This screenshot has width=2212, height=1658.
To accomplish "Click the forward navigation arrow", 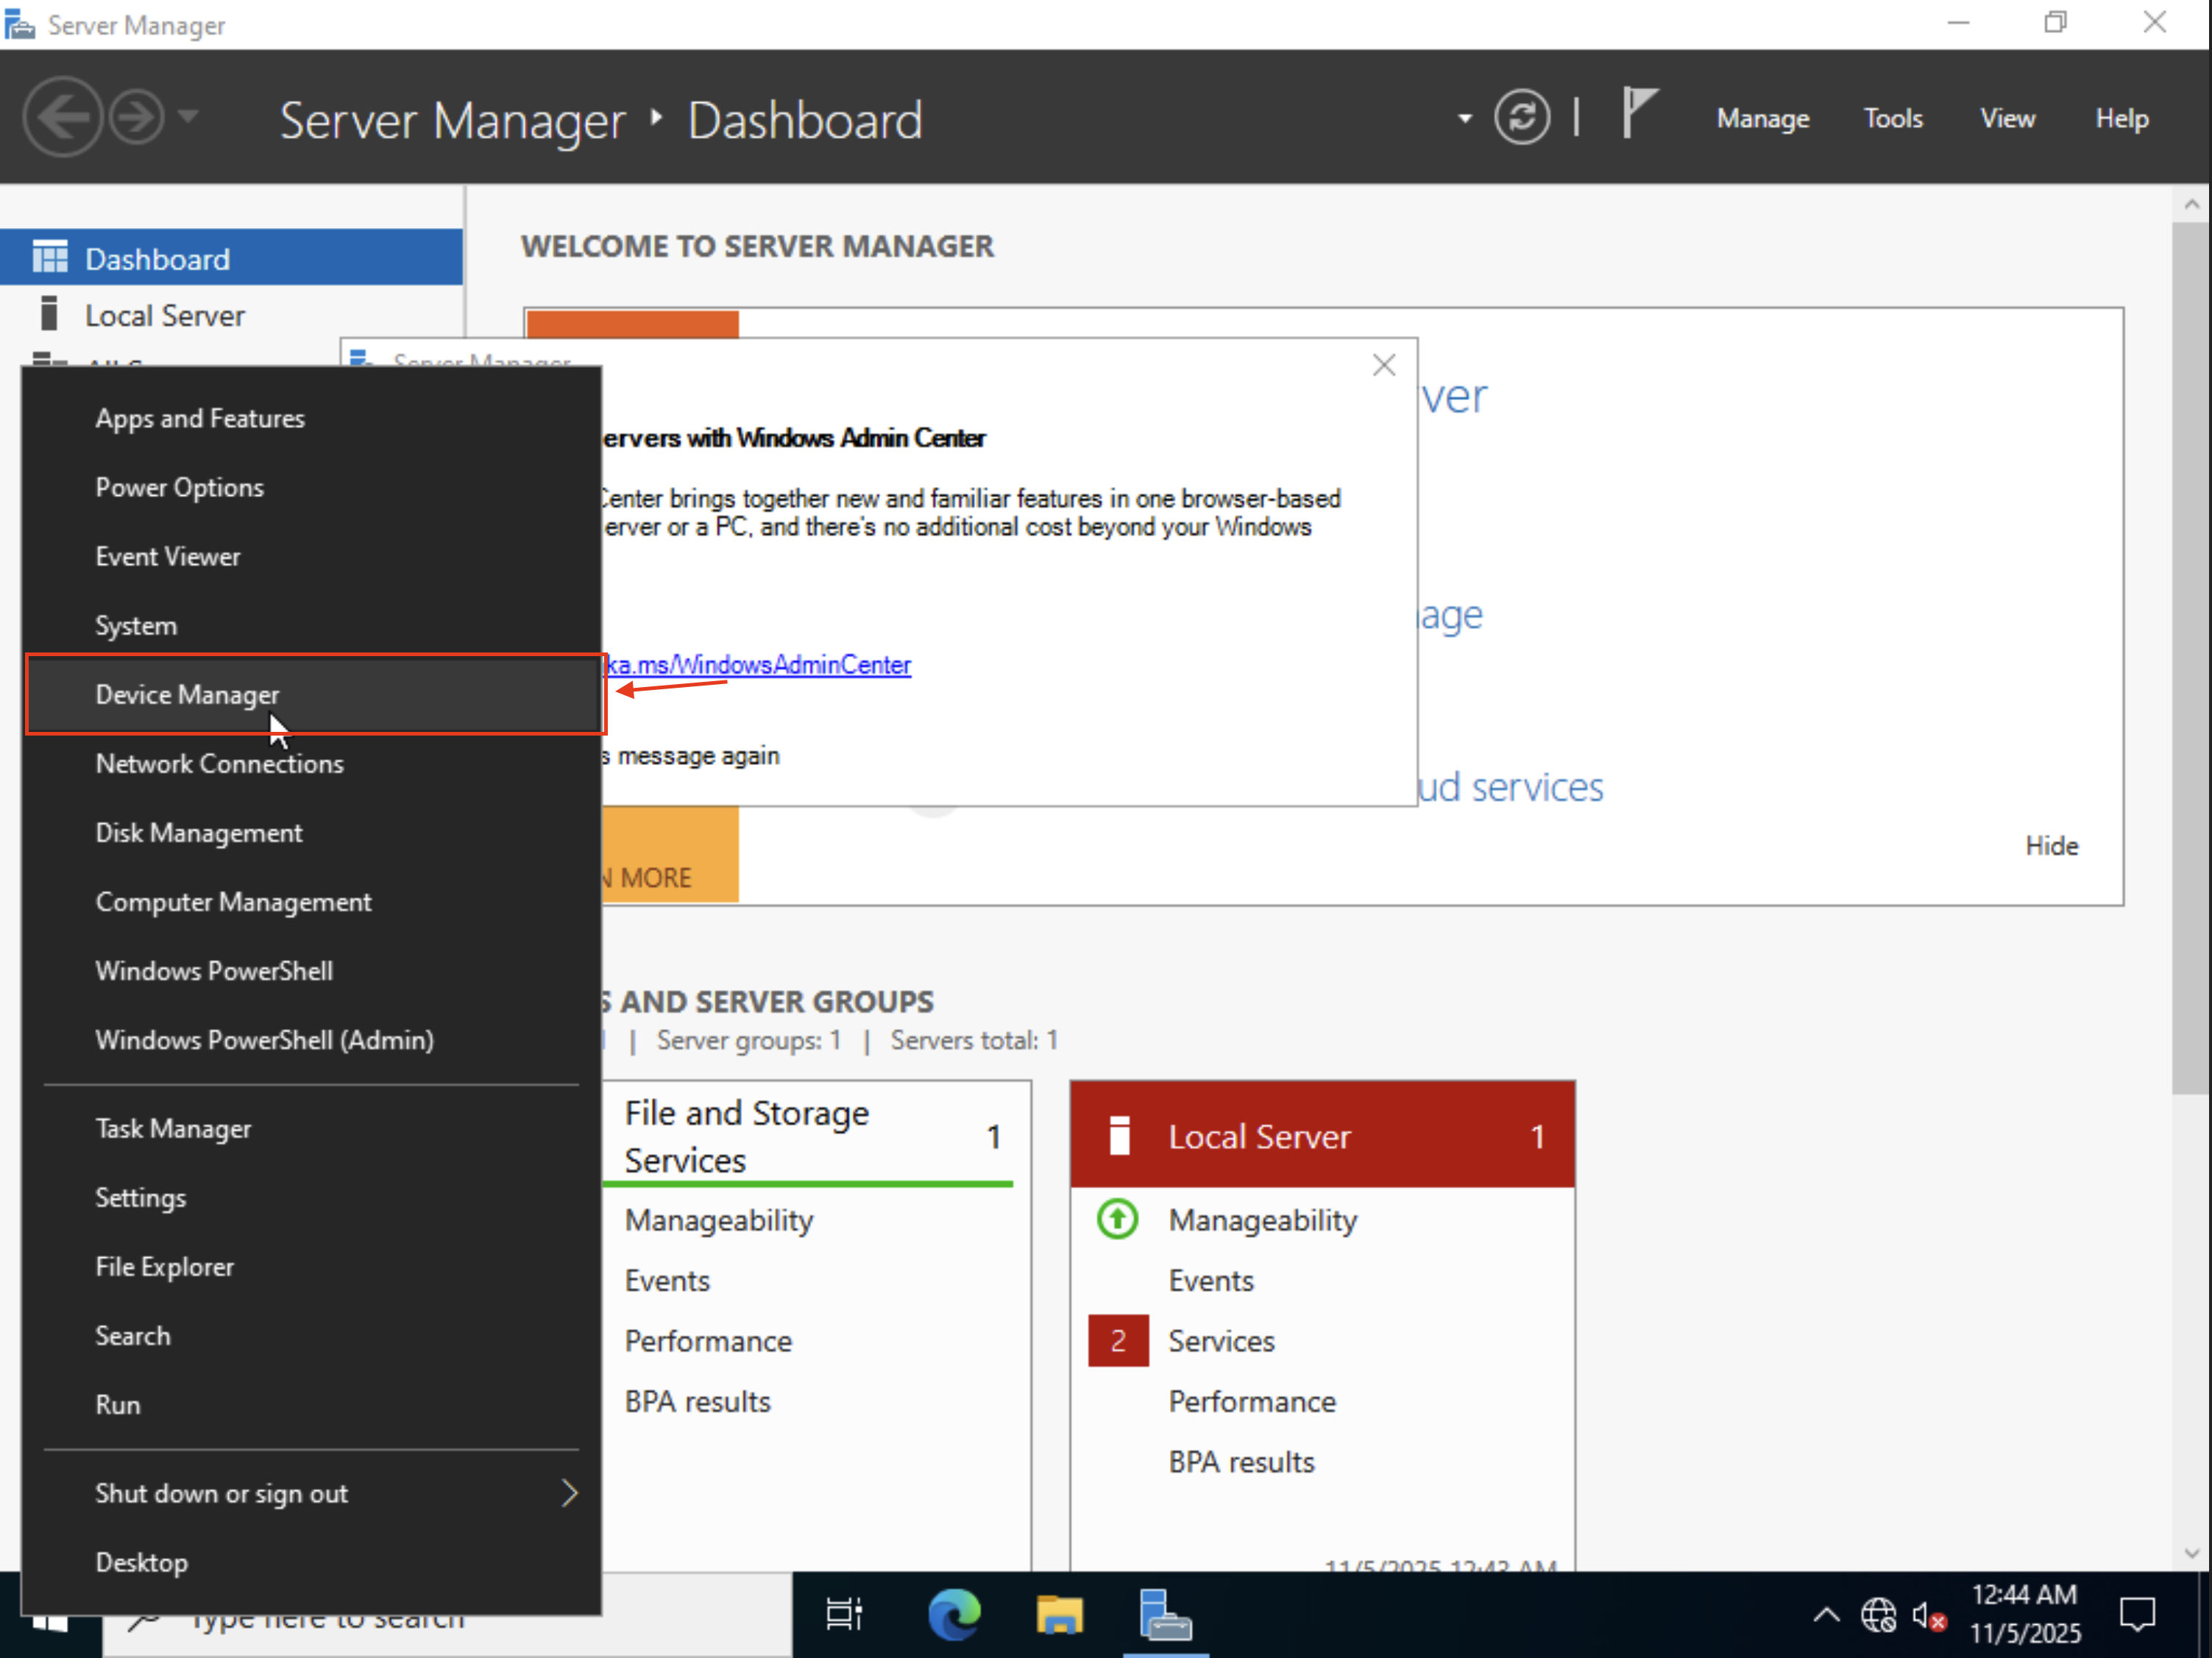I will pyautogui.click(x=137, y=117).
